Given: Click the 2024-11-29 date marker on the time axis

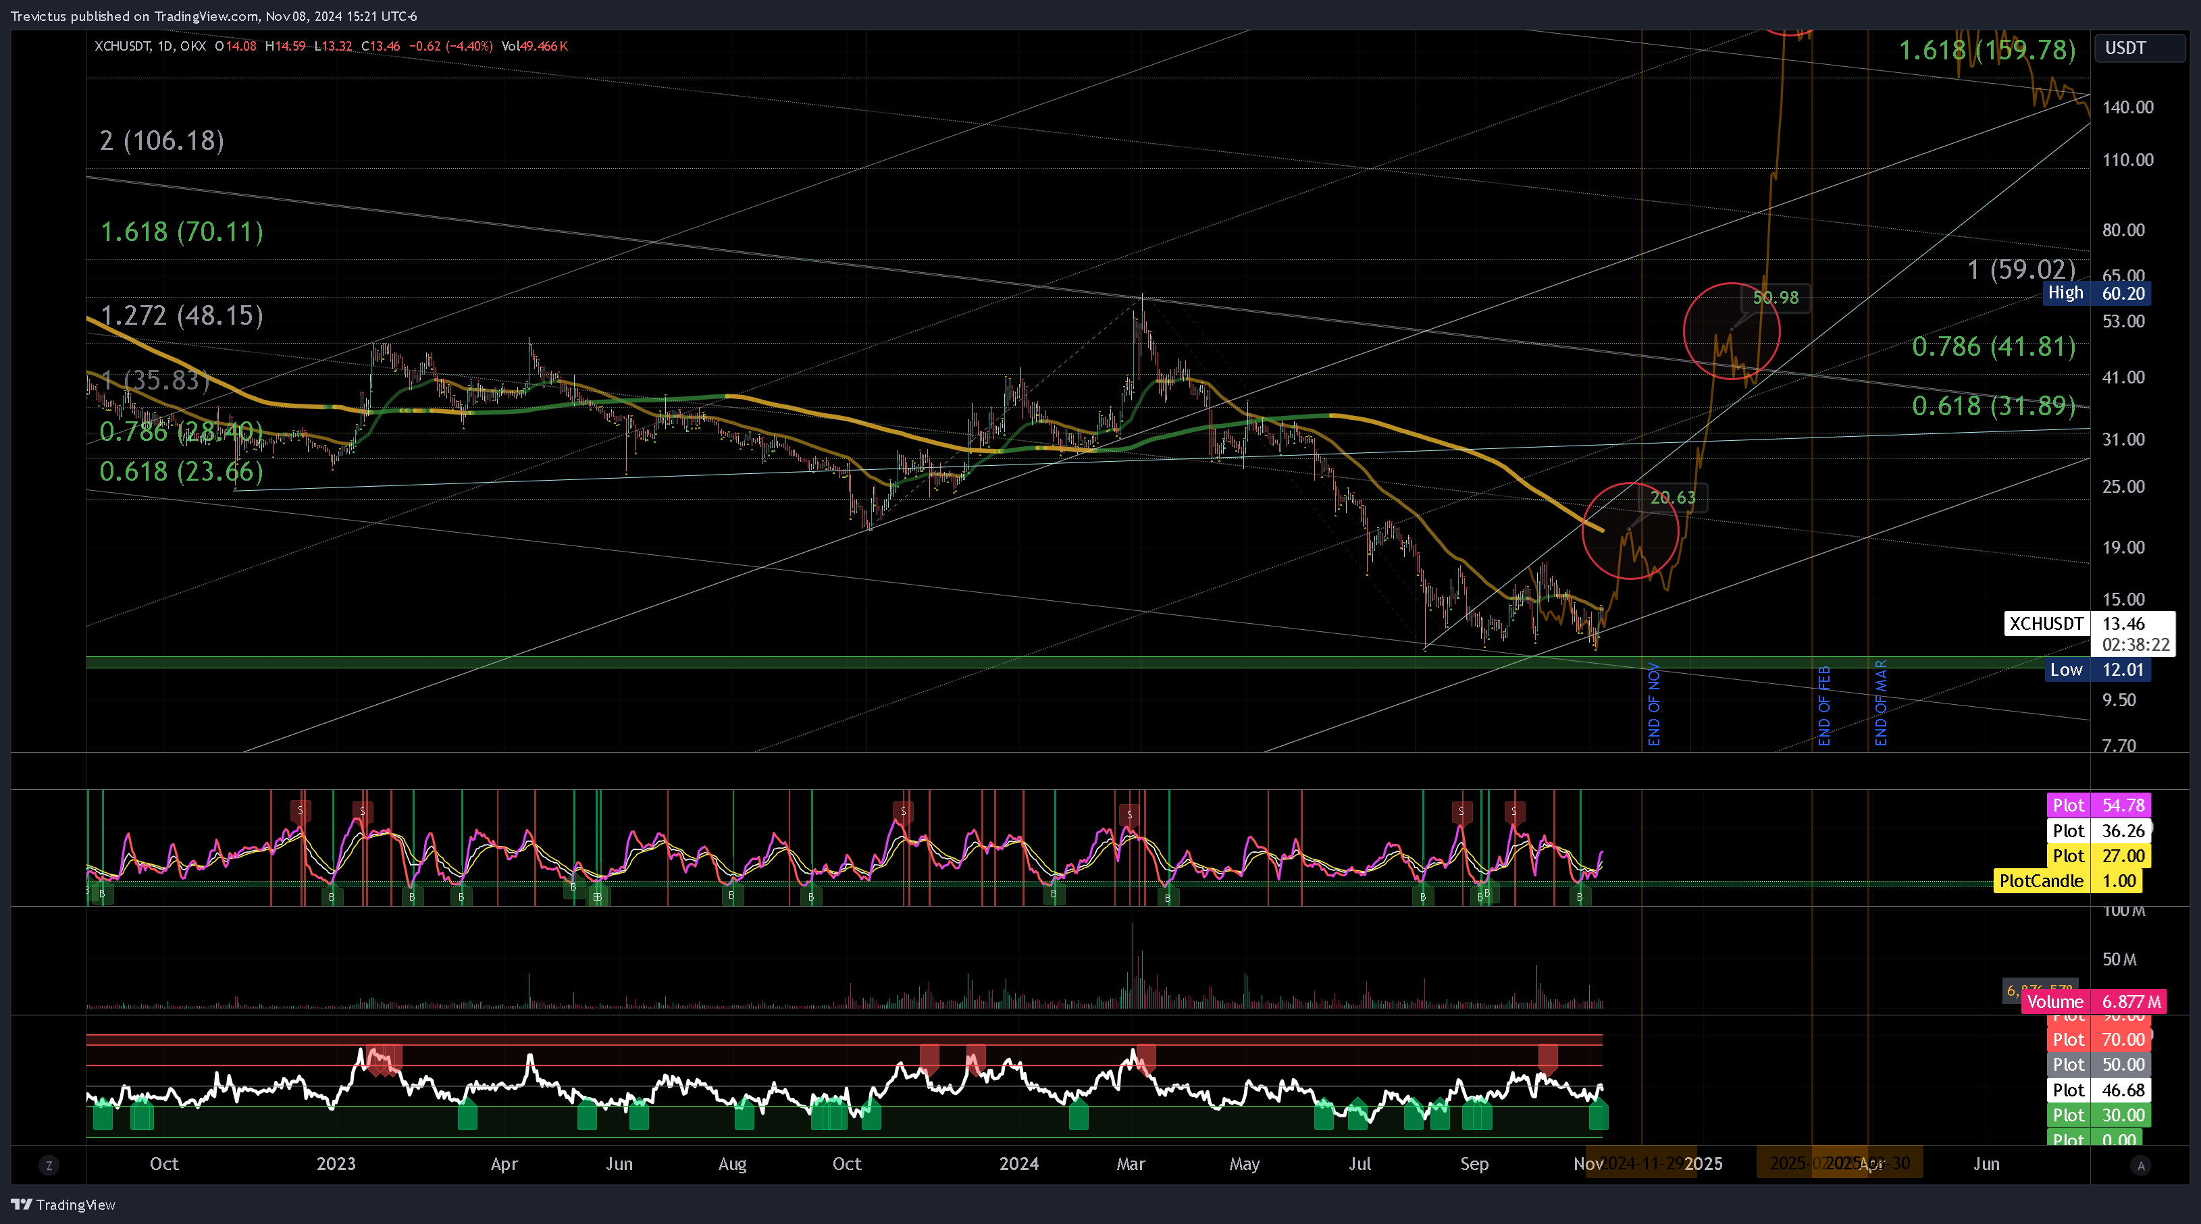Looking at the screenshot, I should coord(1640,1163).
